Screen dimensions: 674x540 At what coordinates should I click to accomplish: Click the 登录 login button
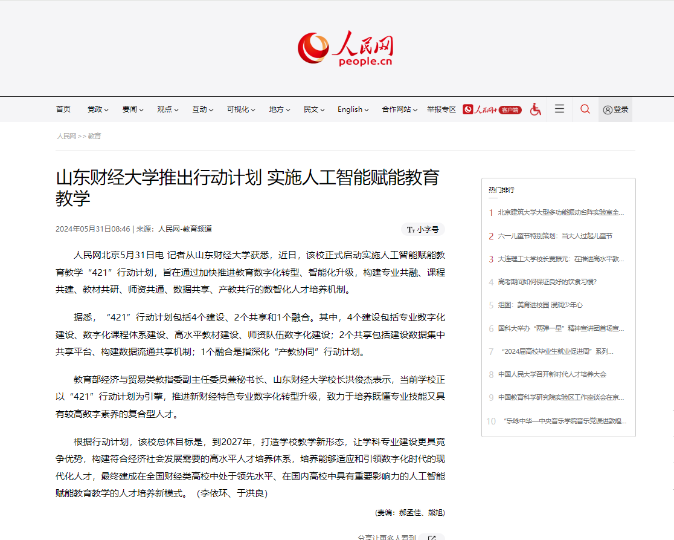(x=615, y=109)
